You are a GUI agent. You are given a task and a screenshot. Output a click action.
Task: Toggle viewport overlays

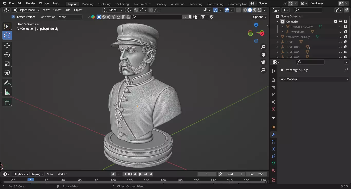227,10
